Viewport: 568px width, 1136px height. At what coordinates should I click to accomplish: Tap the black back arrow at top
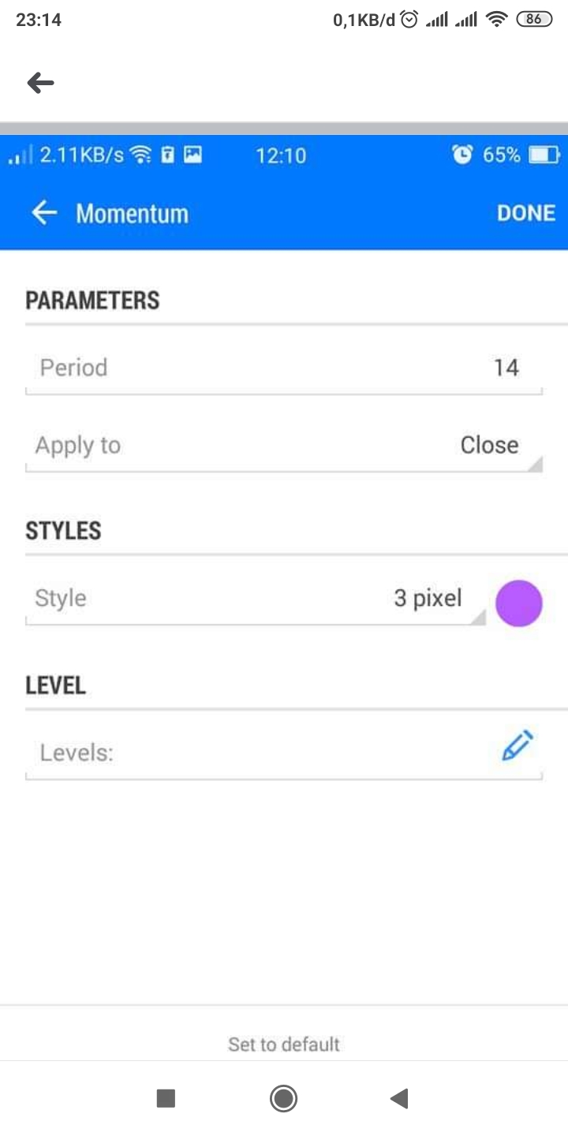click(x=40, y=82)
